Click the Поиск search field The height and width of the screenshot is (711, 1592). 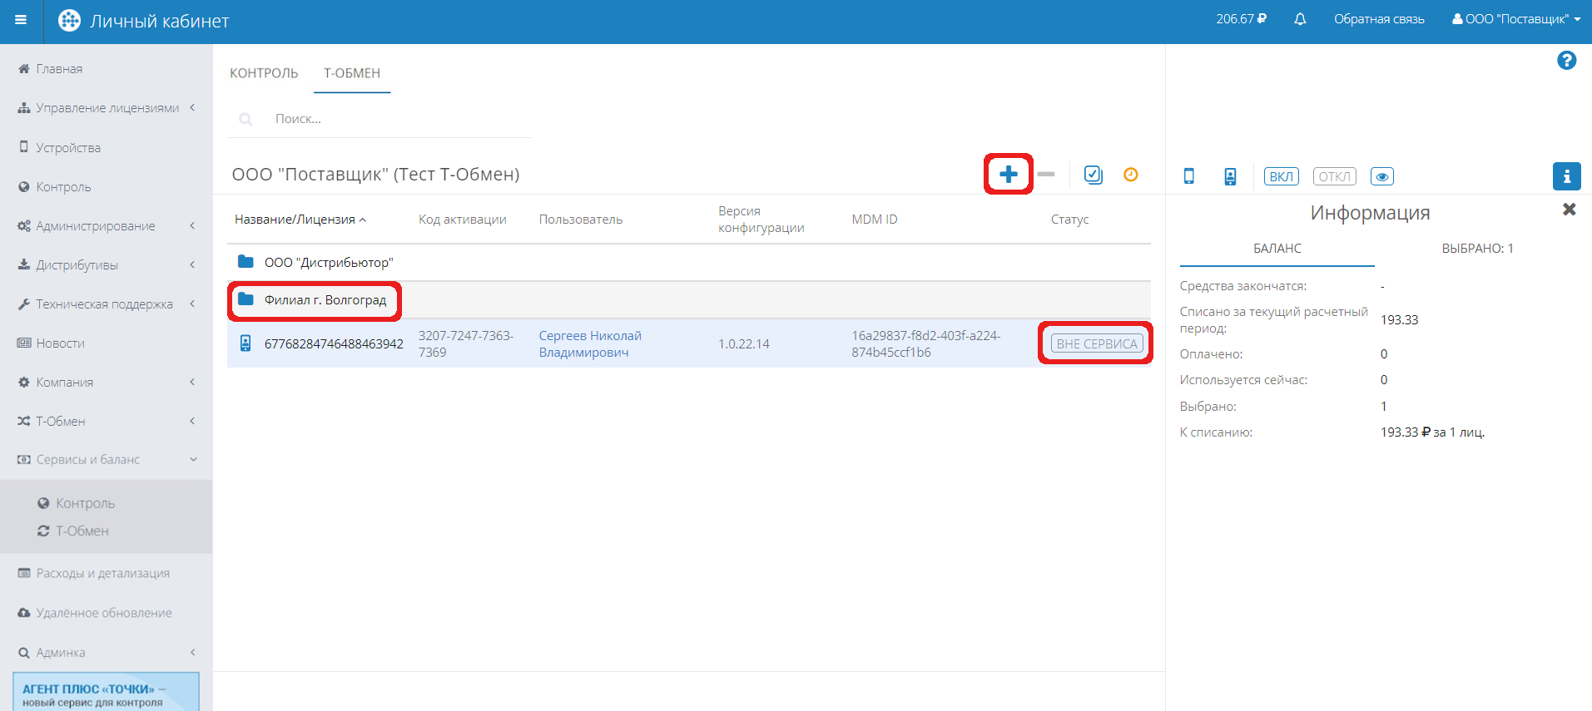click(391, 119)
